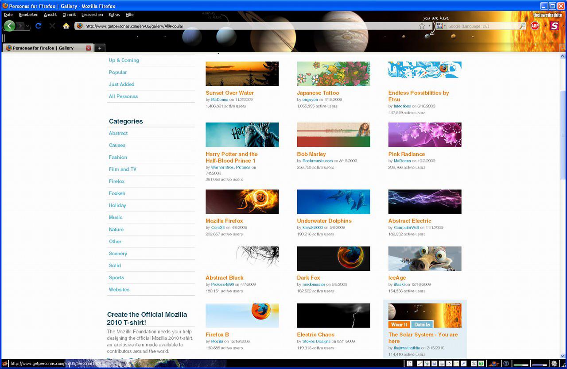Image resolution: width=567 pixels, height=369 pixels.
Task: Go to the home page icon
Action: (66, 26)
